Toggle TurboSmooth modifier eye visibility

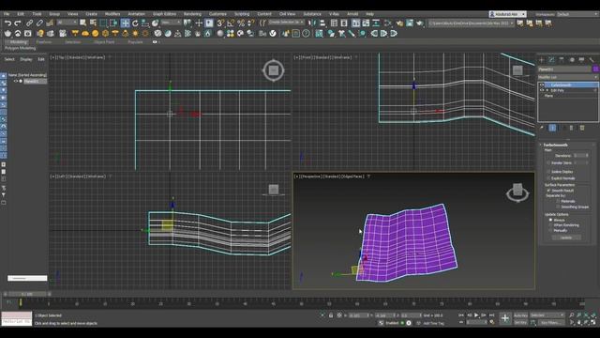(x=542, y=85)
